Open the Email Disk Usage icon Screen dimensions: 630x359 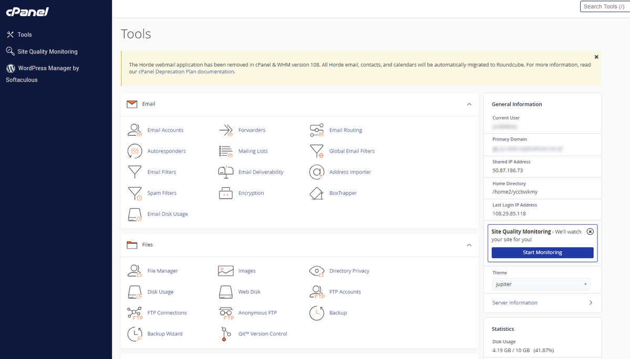coord(135,214)
